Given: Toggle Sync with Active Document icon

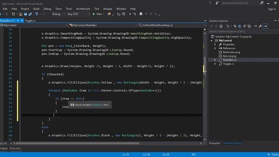Looking at the screenshot, I should [x=235, y=26].
